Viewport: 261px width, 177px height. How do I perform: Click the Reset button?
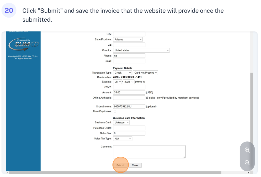[x=135, y=165]
